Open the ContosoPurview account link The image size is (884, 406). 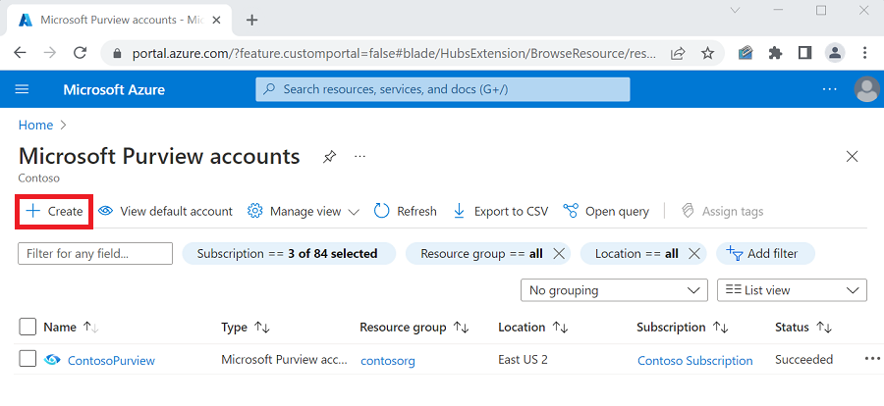click(x=111, y=360)
